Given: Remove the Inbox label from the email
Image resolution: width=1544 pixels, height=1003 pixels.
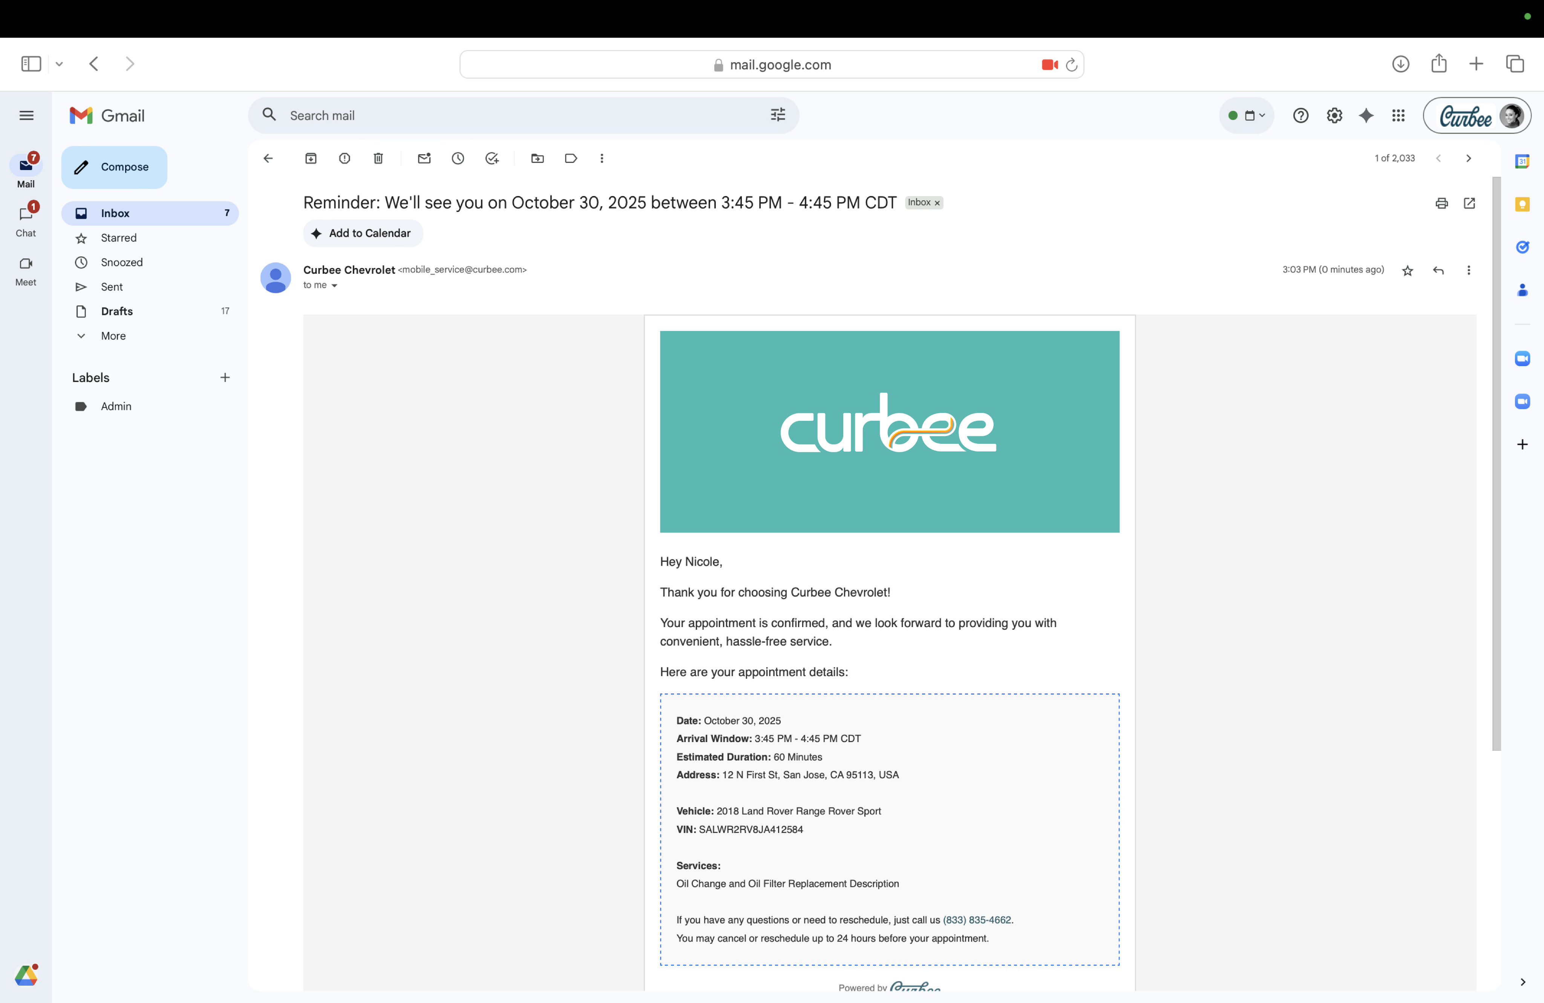Looking at the screenshot, I should (x=937, y=203).
